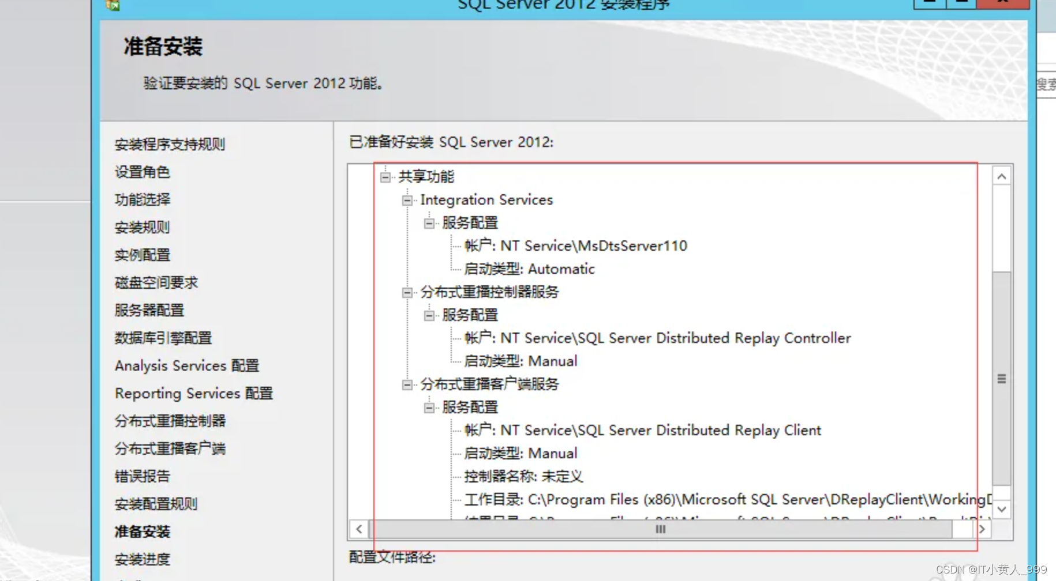
Task: Open 数据库引擎配置 settings
Action: point(163,338)
